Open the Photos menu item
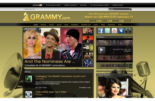Image resolution: width=155 pixels, height=101 pixels. pyautogui.click(x=43, y=25)
